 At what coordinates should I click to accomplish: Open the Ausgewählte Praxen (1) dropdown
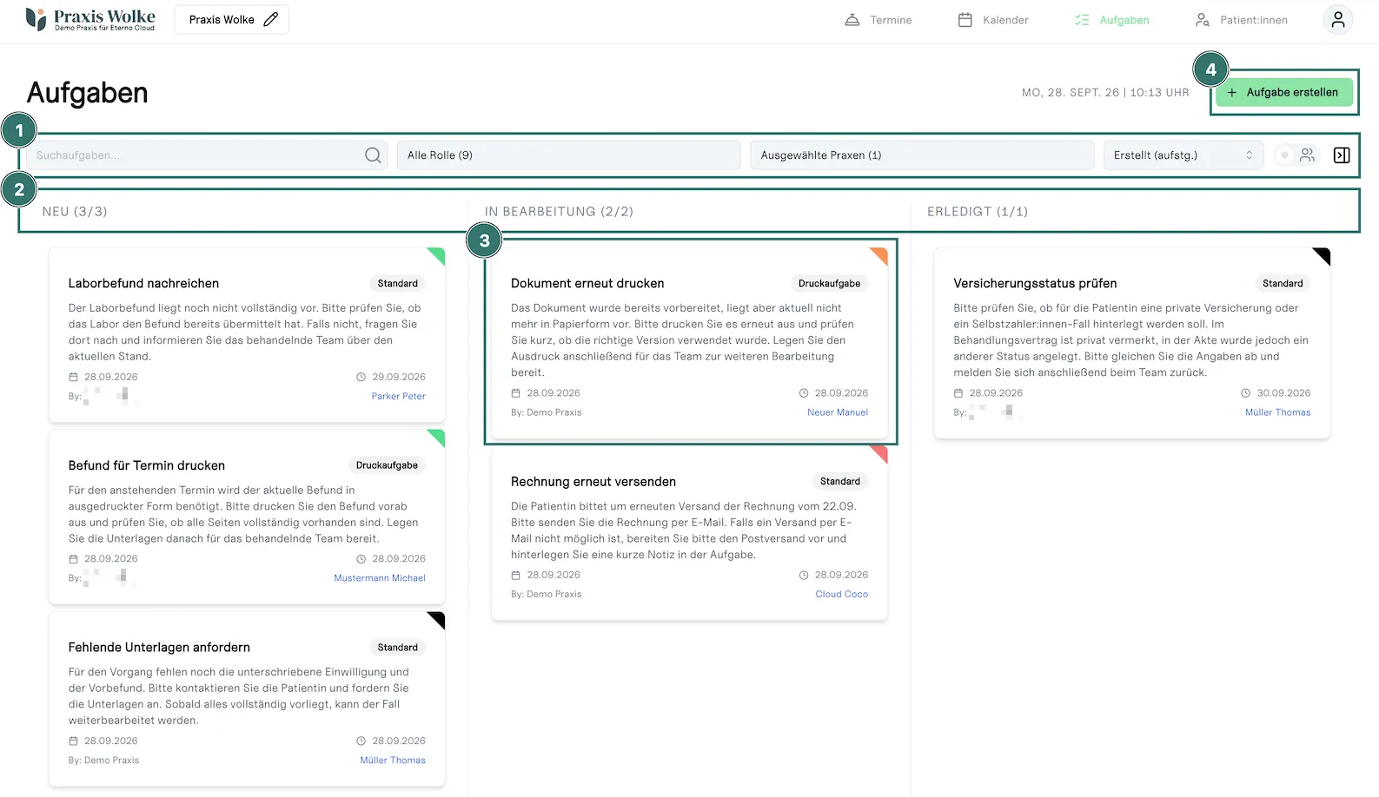(922, 155)
